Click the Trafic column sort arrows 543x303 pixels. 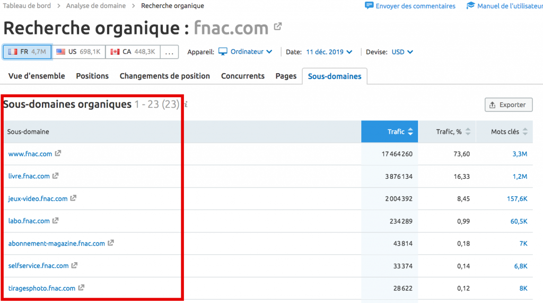point(410,132)
